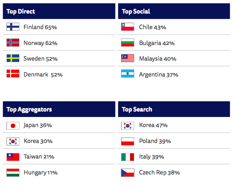Image resolution: width=233 pixels, height=190 pixels.
Task: Select the Top Search header
Action: (x=137, y=109)
